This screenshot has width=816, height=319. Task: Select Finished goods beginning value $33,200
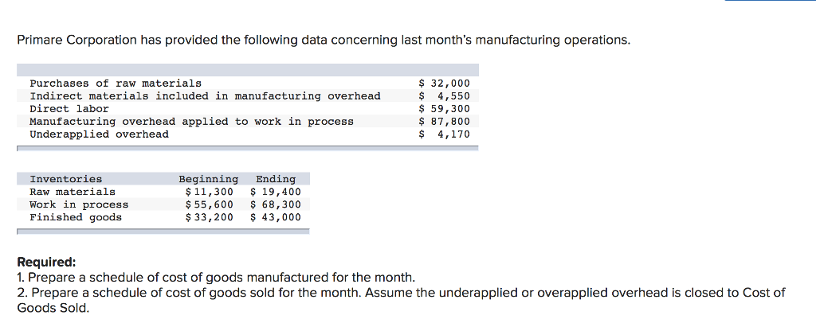tap(210, 217)
